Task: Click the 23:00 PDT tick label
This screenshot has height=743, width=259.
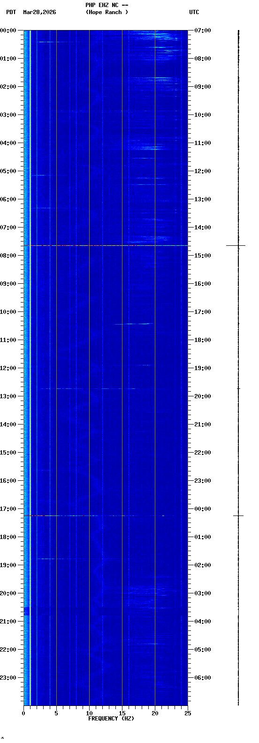Action: pos(8,678)
